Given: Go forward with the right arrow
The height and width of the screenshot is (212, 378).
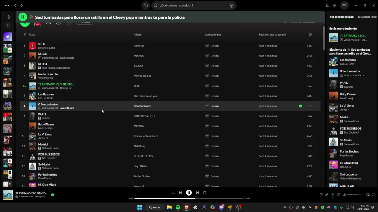Looking at the screenshot, I should [x=22, y=5].
